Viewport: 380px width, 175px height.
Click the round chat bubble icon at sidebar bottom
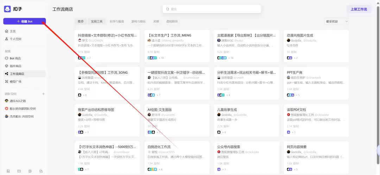click(30, 171)
